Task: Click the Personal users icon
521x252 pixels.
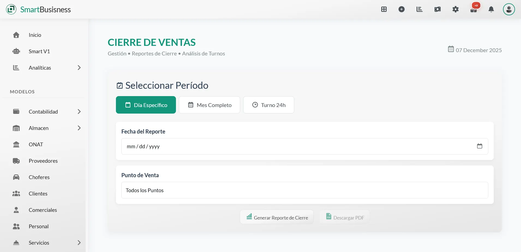Action: pos(16,226)
